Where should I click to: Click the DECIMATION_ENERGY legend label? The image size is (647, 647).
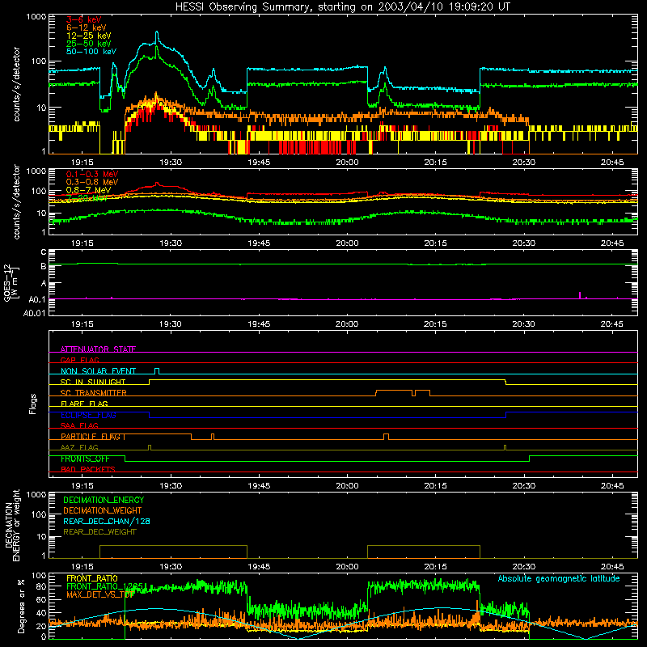click(x=104, y=500)
